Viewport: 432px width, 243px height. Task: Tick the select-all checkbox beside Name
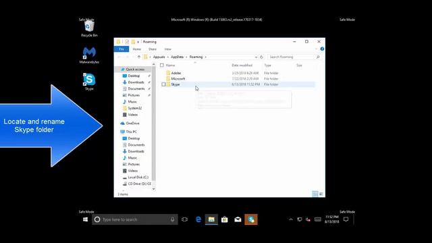(x=162, y=65)
